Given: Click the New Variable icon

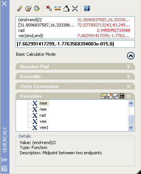Looking at the screenshot, I should click(x=103, y=96).
